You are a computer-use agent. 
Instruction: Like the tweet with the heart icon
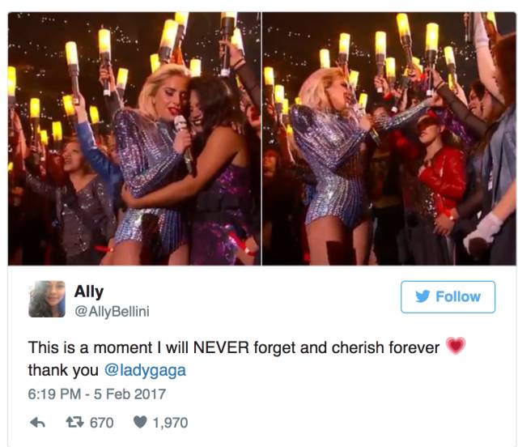tap(140, 422)
